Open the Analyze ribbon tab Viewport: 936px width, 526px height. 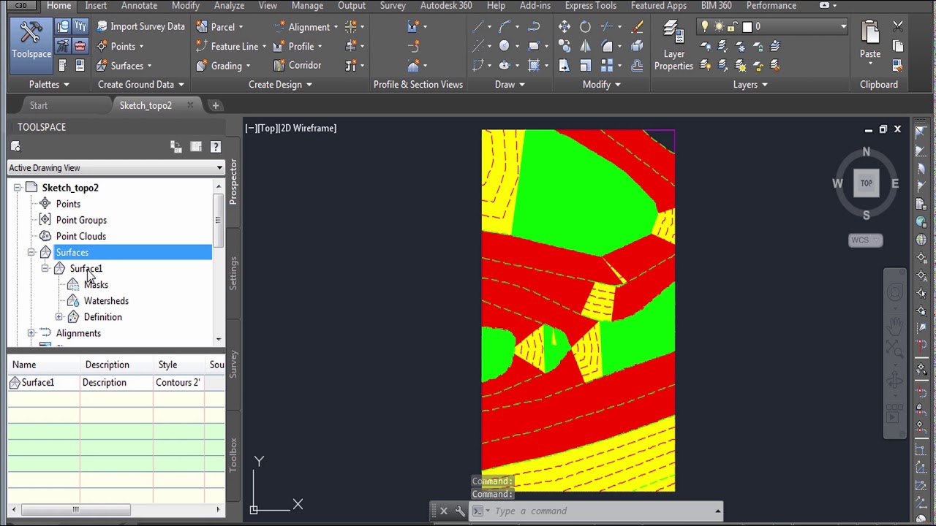[x=229, y=6]
